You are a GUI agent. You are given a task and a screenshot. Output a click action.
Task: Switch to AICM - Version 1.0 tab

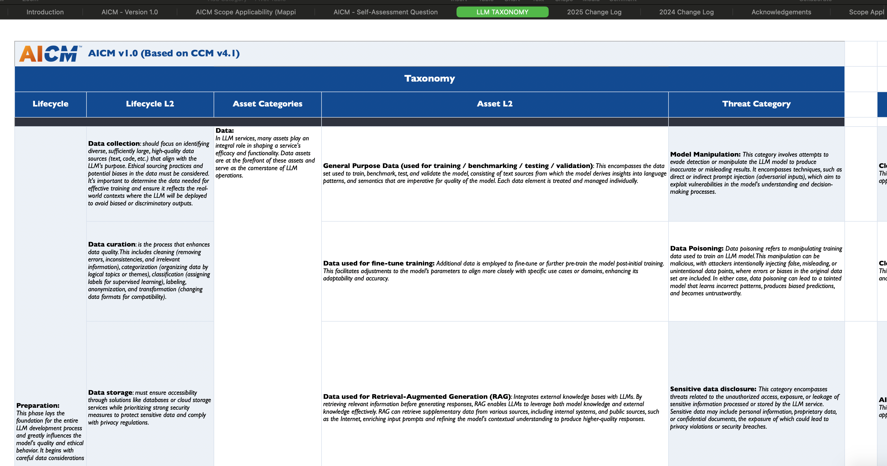click(x=130, y=12)
